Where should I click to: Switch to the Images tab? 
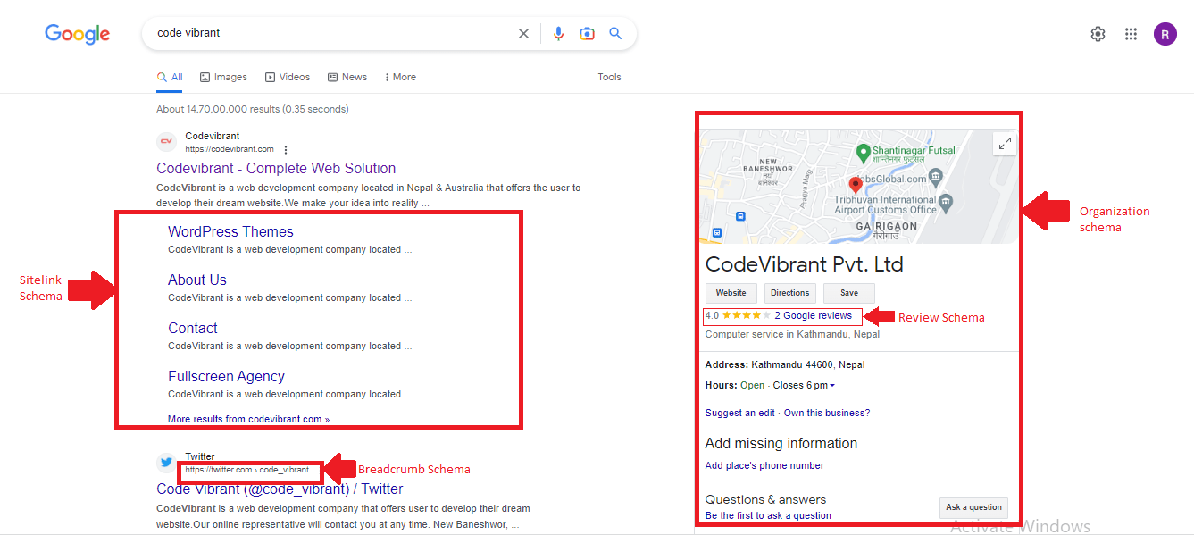pos(223,77)
